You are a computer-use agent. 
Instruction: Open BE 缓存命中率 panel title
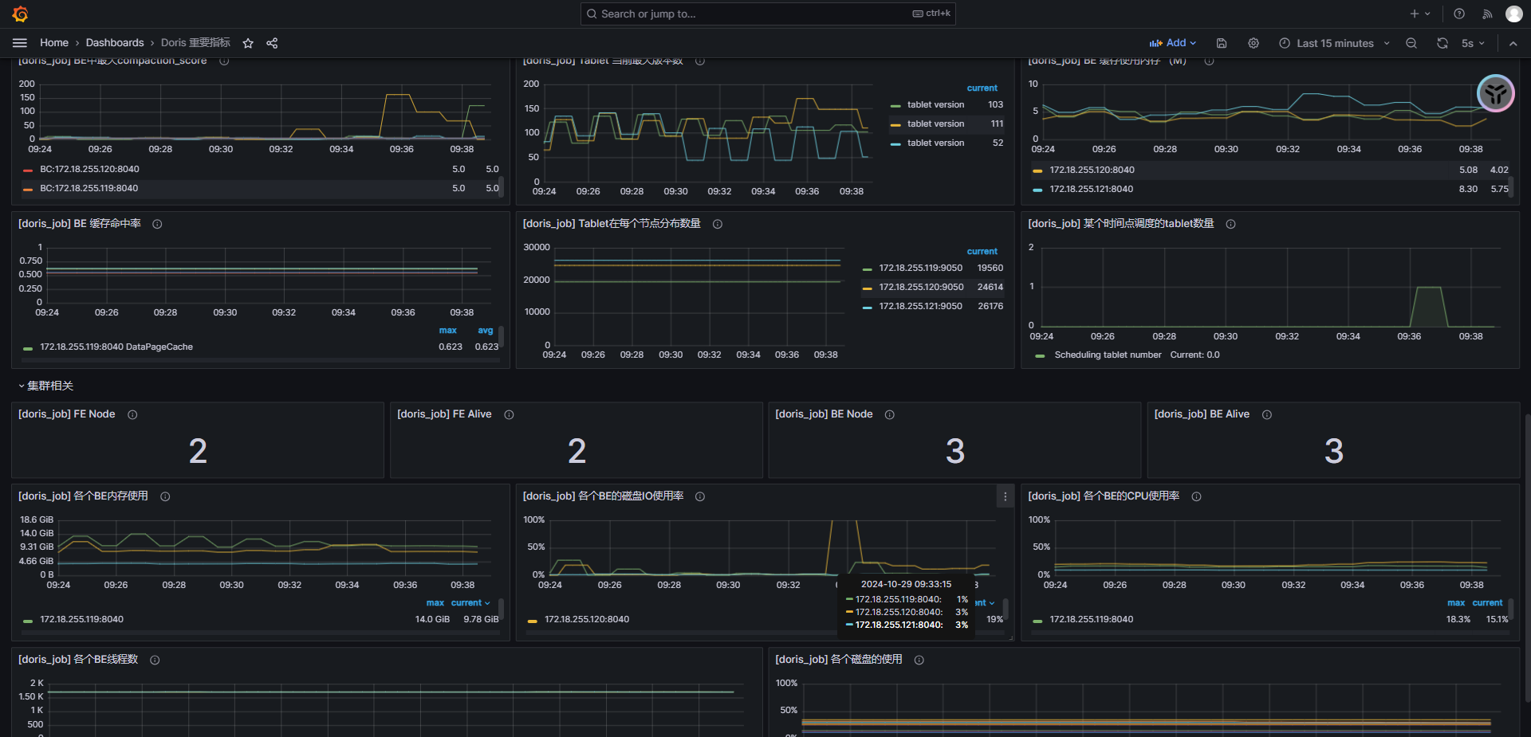80,224
